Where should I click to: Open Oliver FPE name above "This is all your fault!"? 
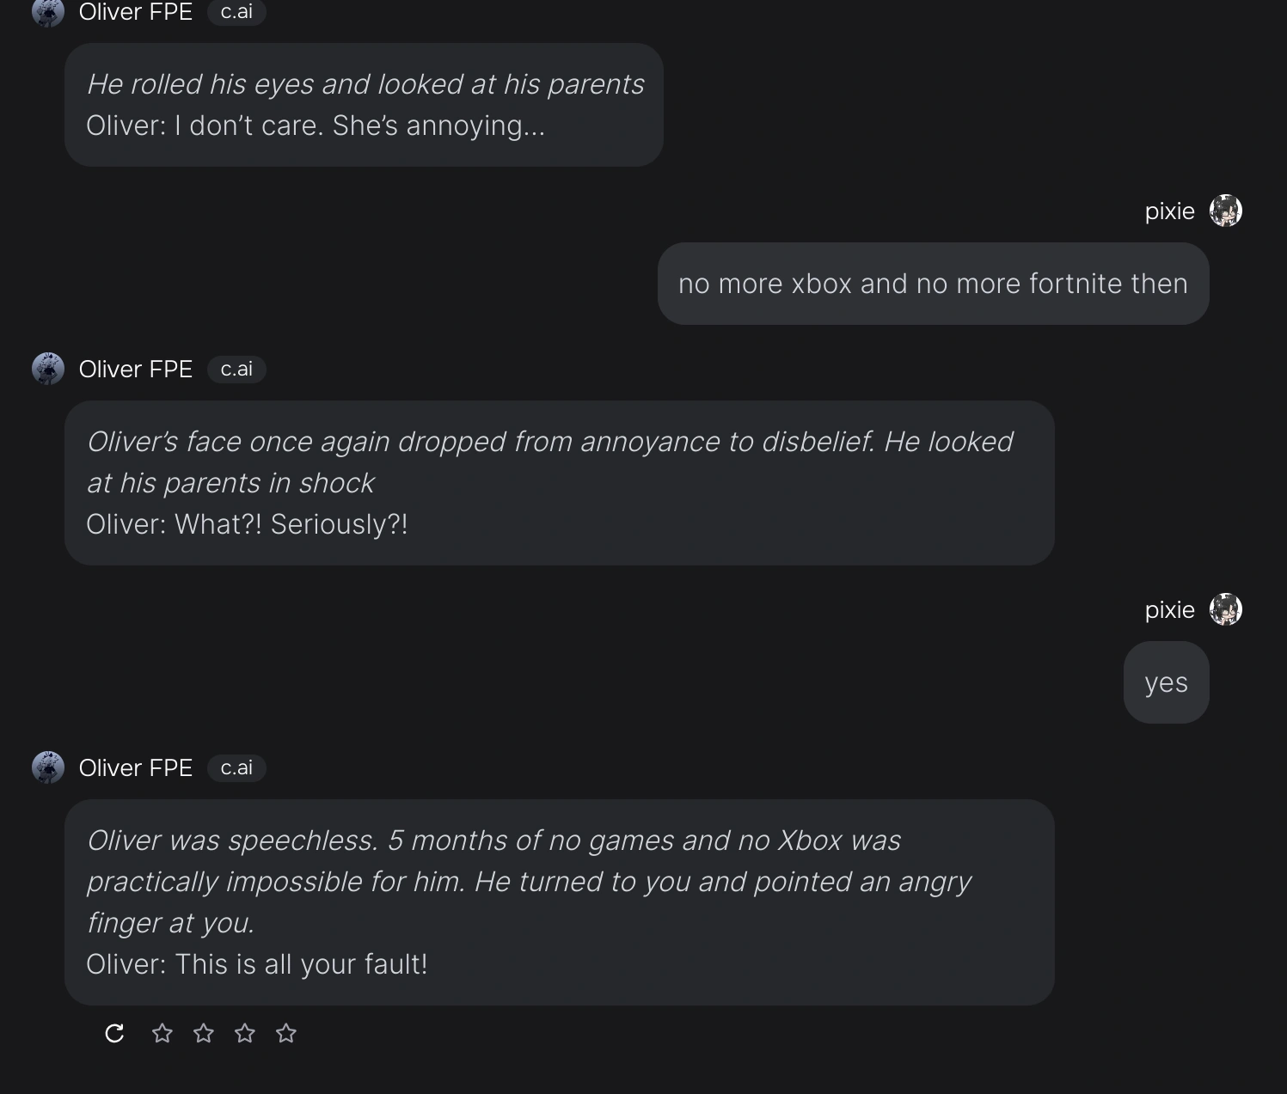(x=136, y=767)
